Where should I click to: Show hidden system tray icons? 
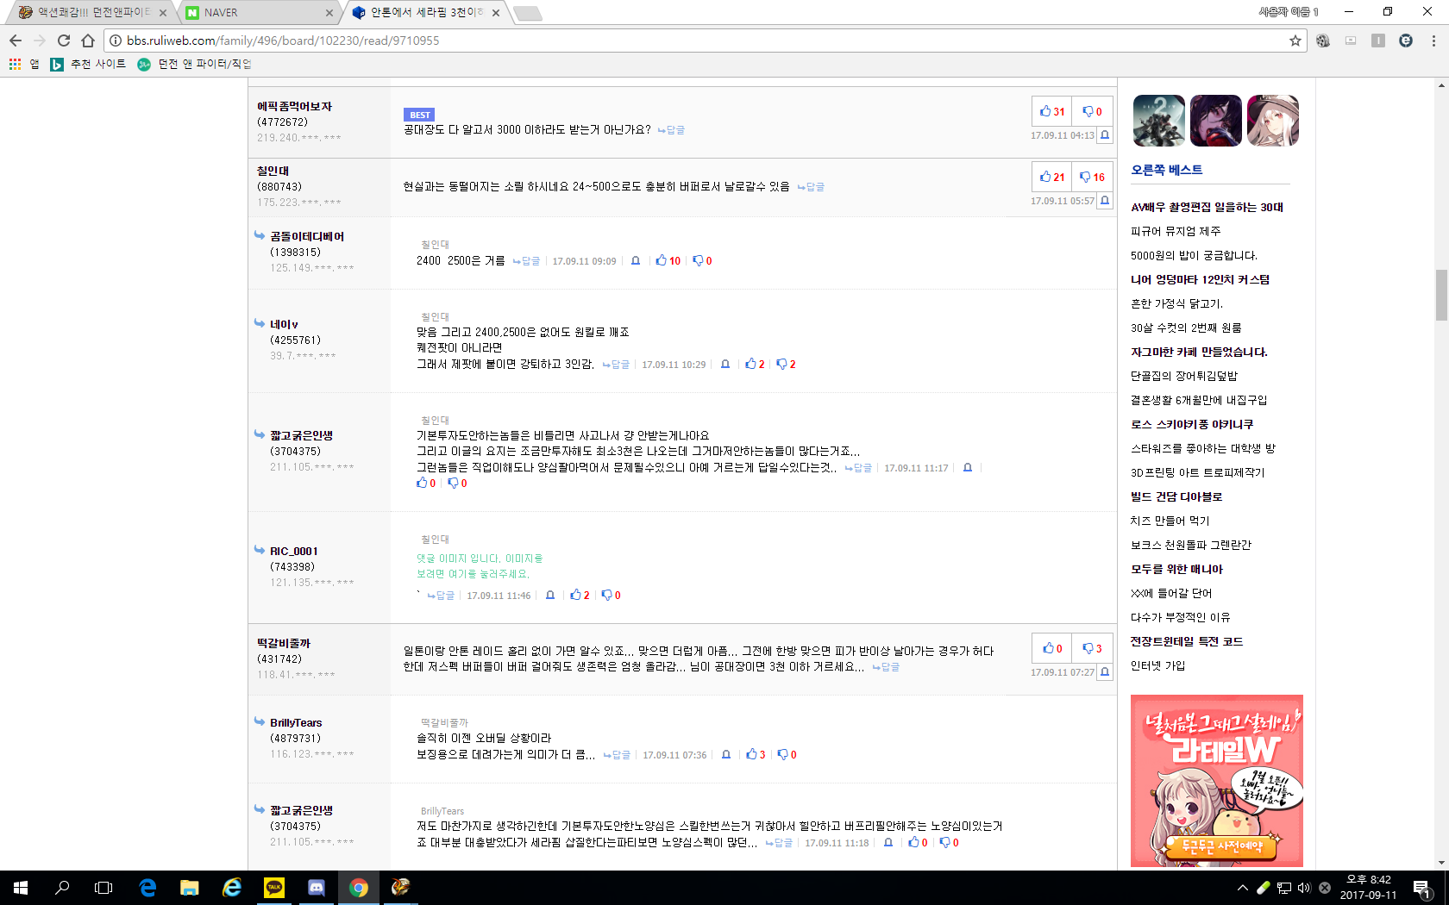[x=1242, y=888]
